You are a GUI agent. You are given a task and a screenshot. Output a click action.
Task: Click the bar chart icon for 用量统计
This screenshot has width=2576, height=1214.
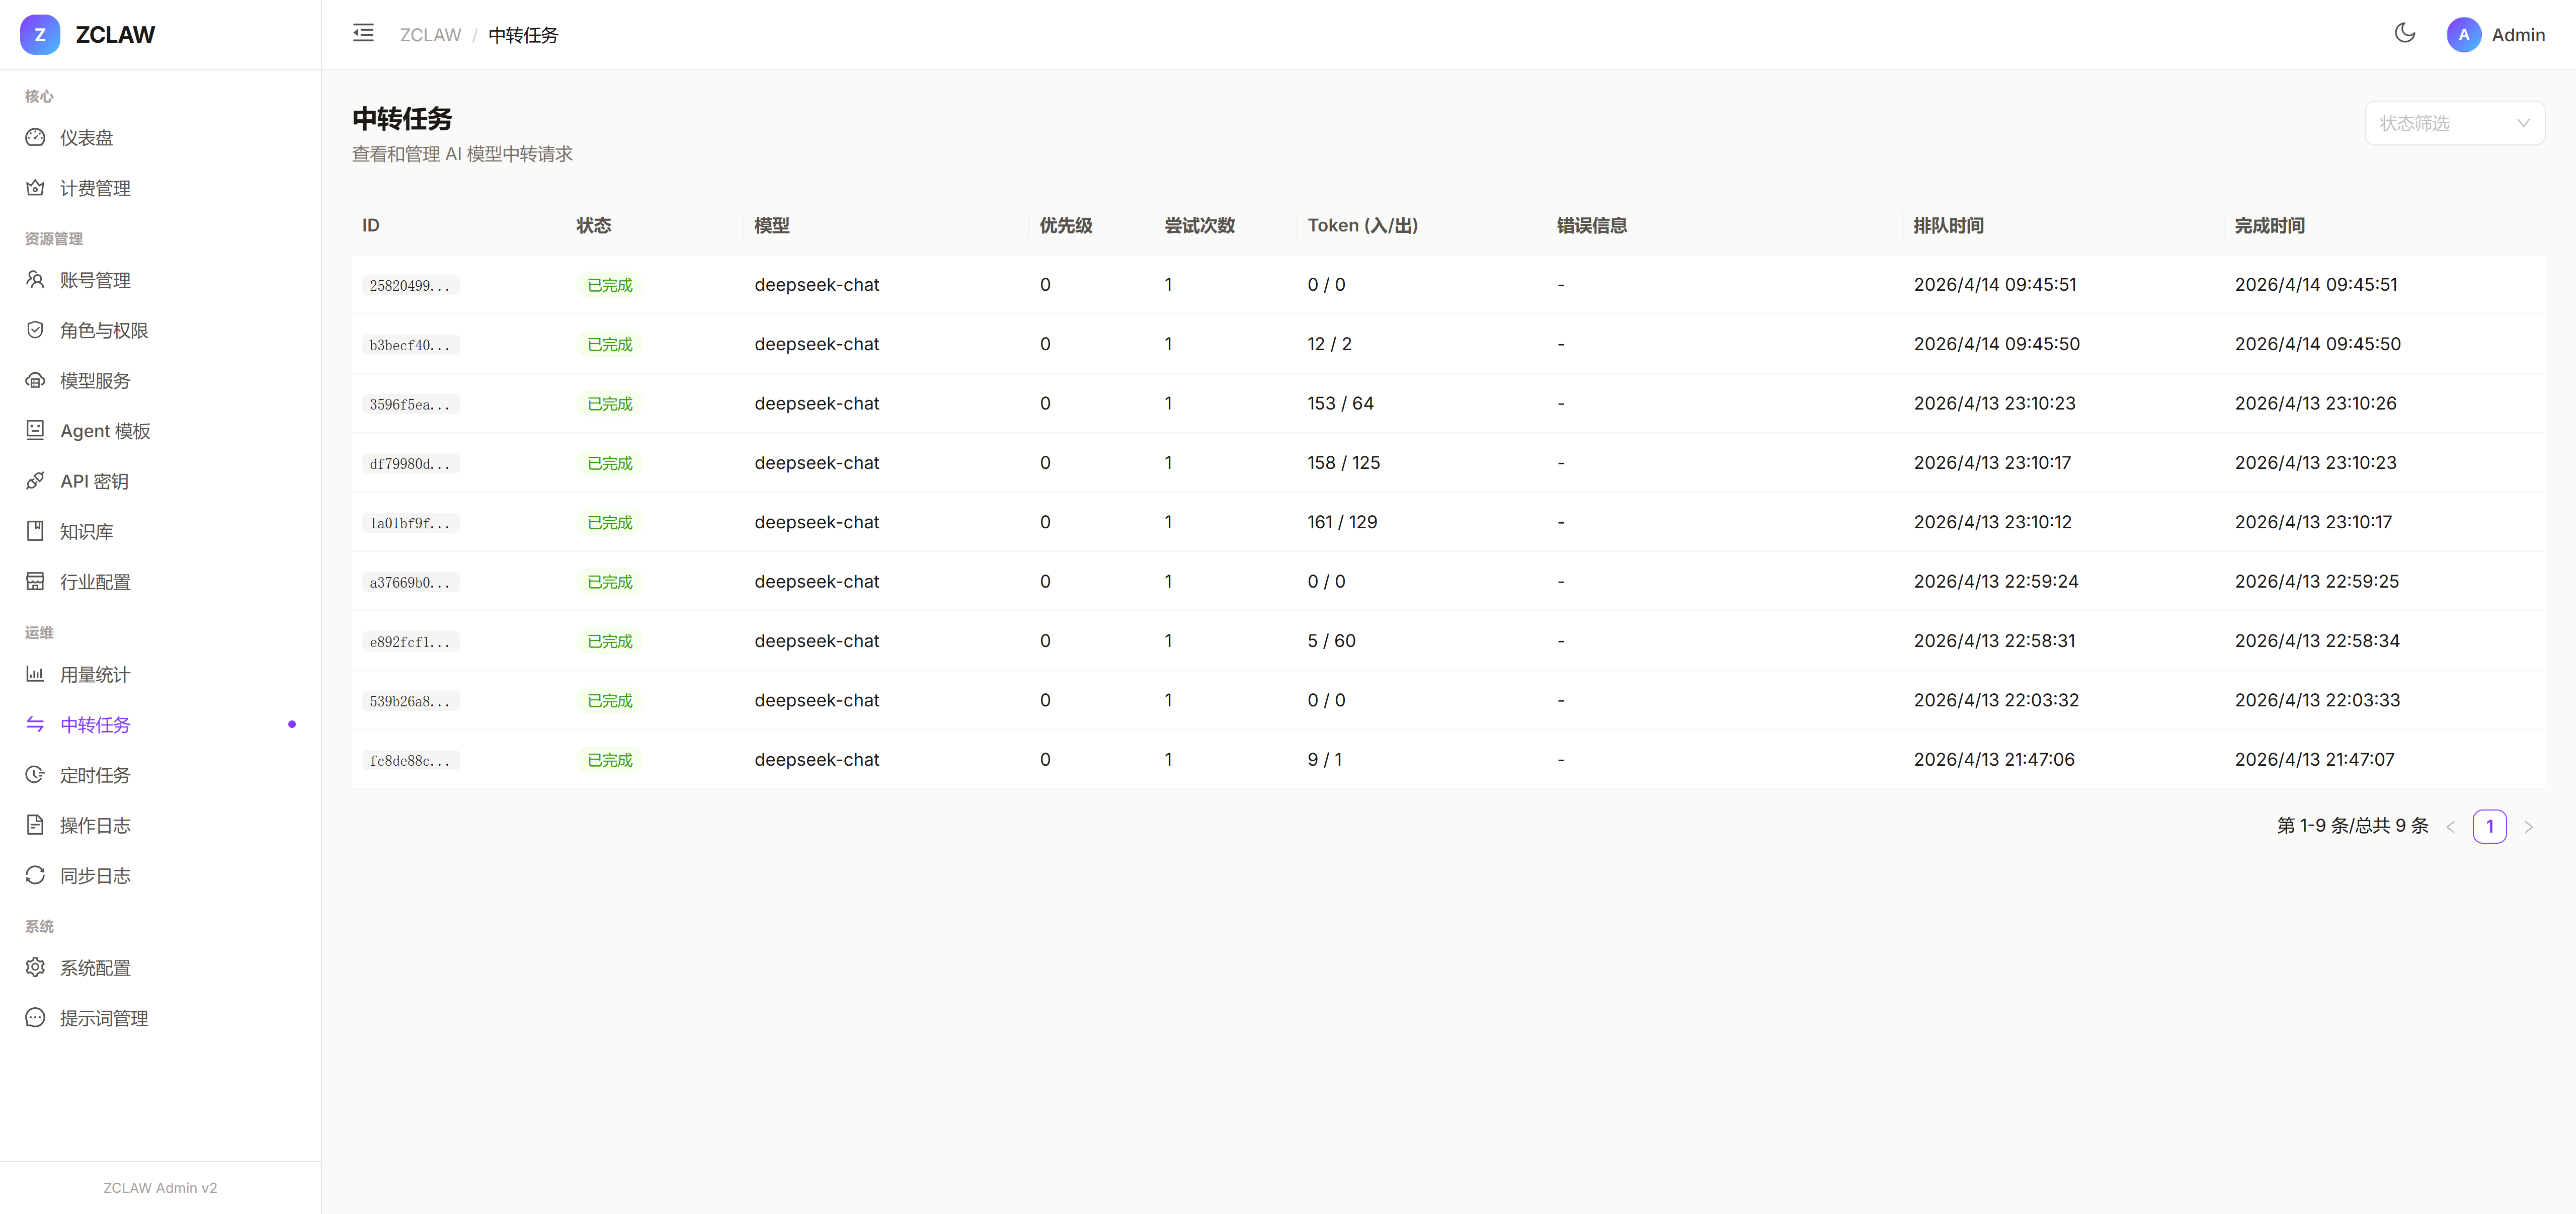[35, 674]
